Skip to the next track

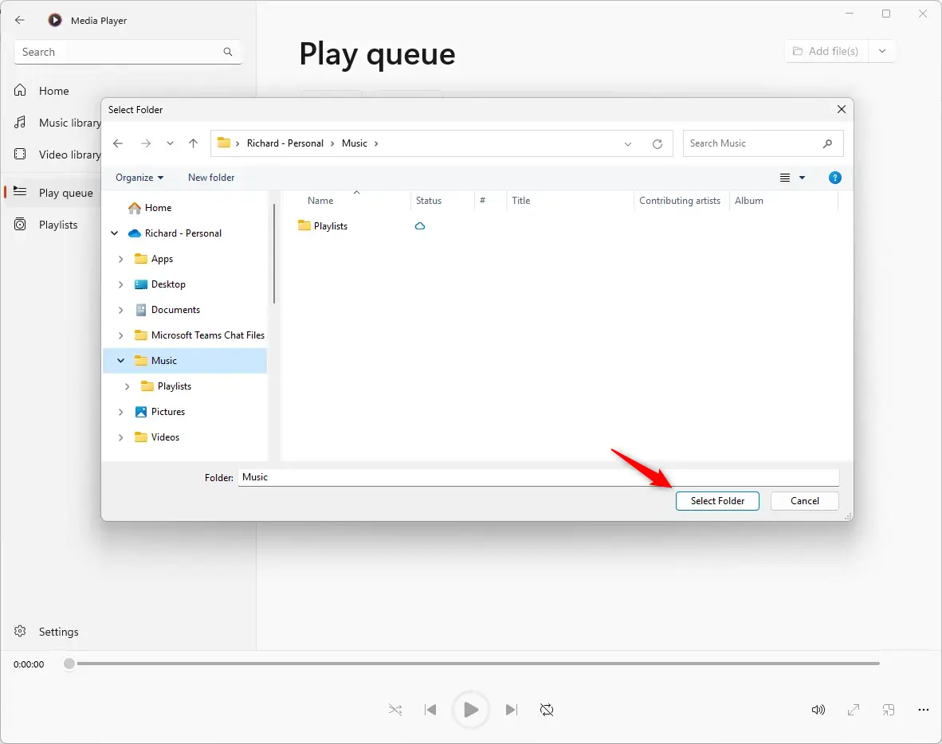click(x=512, y=709)
